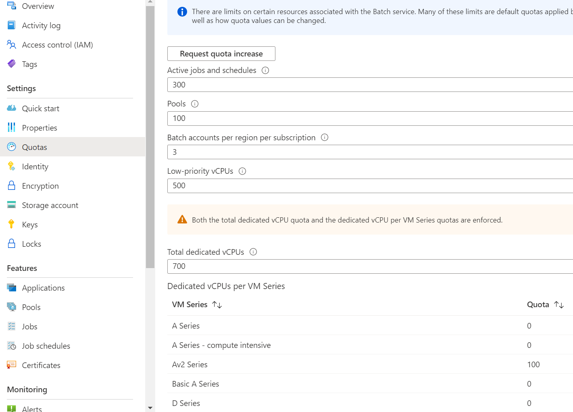573x412 pixels.
Task: Click the info icon beside Pools quota
Action: [x=195, y=104]
